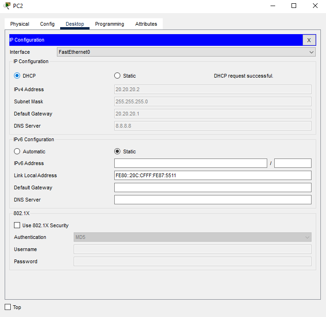Focus the IPv6 Address input field

point(191,163)
